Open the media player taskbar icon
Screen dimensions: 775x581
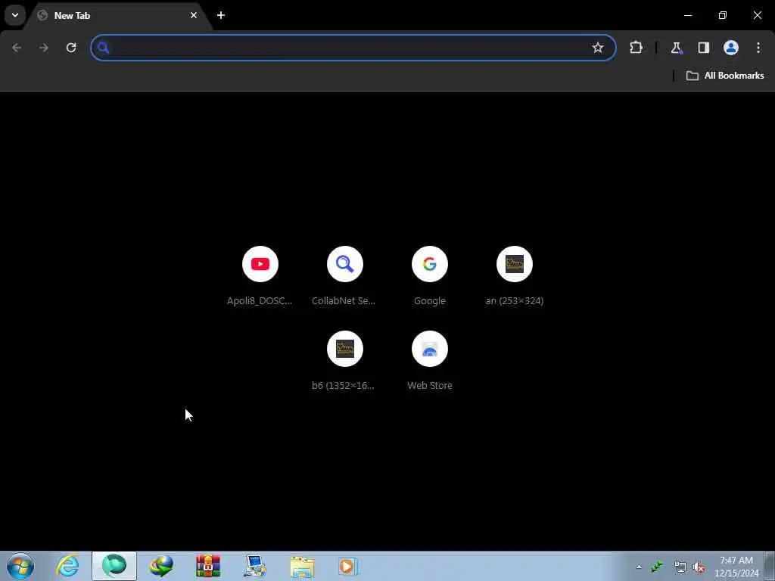[x=347, y=566]
